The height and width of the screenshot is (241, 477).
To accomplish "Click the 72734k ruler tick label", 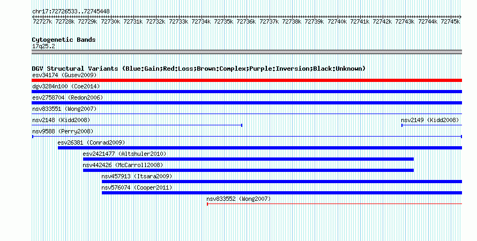I will [201, 21].
